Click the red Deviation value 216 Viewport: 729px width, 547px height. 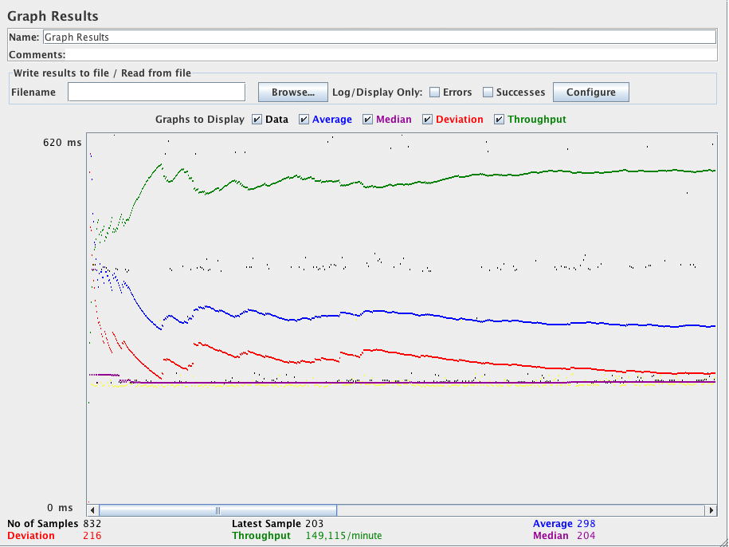(92, 535)
